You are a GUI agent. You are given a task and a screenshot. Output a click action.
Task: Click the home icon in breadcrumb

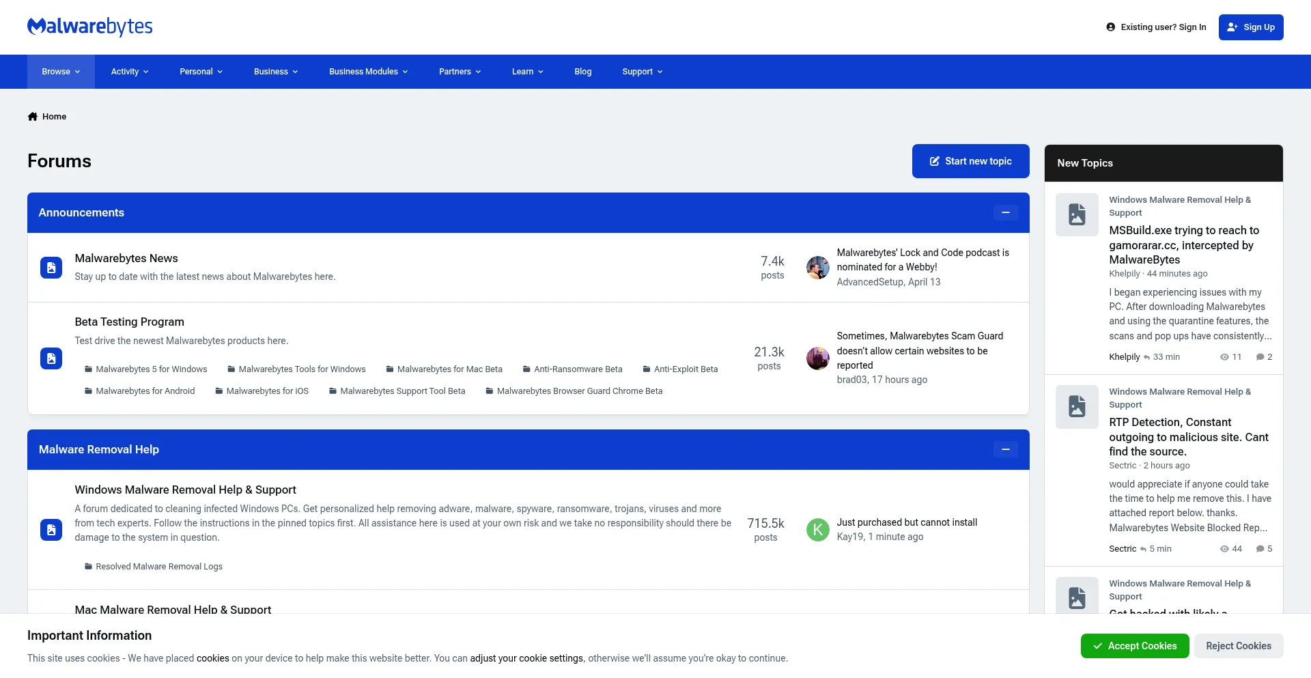tap(32, 117)
